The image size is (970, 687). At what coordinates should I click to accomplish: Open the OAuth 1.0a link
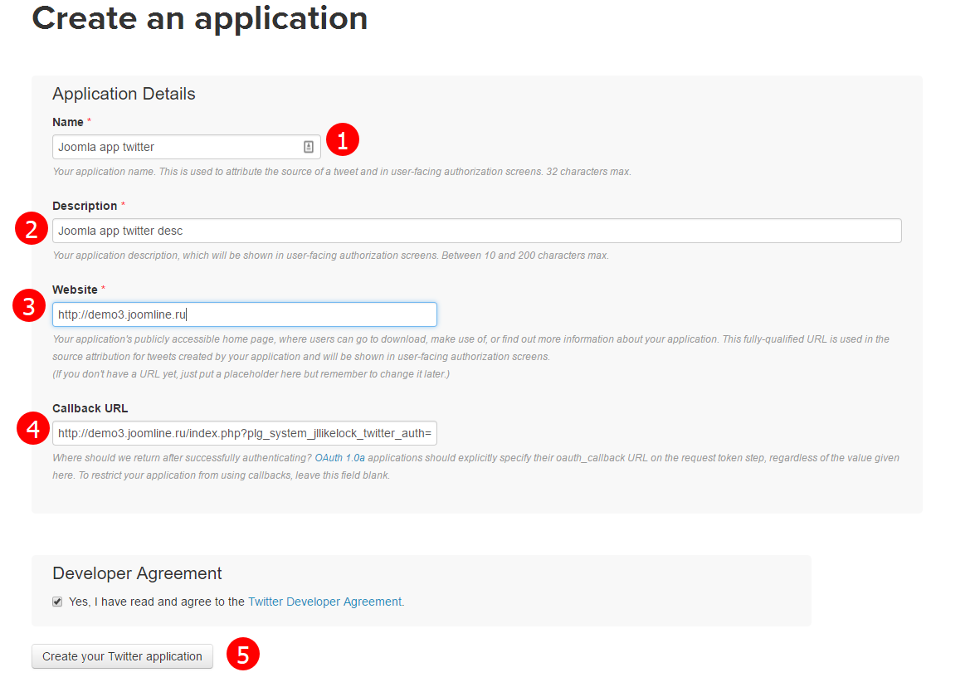click(x=339, y=458)
